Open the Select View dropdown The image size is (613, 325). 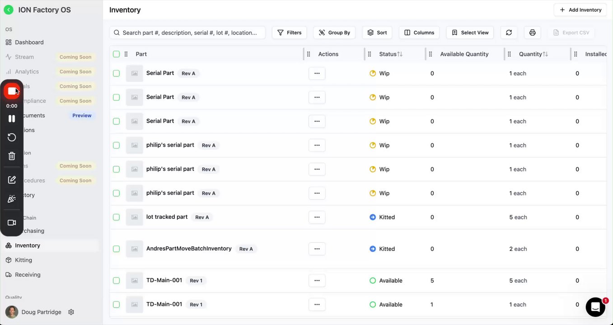tap(470, 32)
